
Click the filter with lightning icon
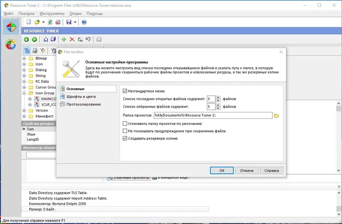coord(43,51)
